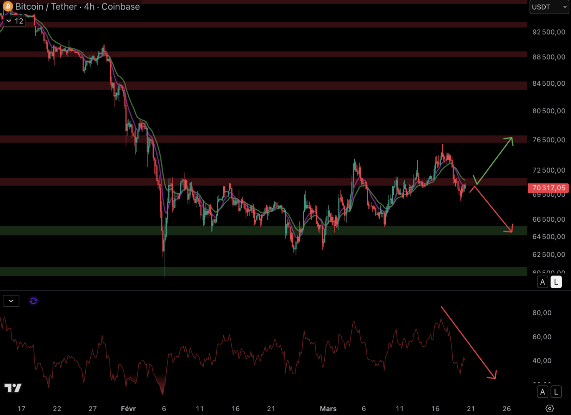Image resolution: width=571 pixels, height=415 pixels.
Task: Toggle log scale L on main price pane
Action: coord(556,282)
